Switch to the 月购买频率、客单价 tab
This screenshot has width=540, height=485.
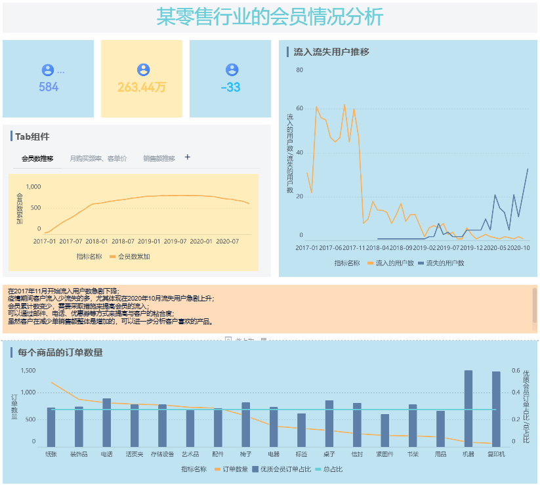point(98,159)
